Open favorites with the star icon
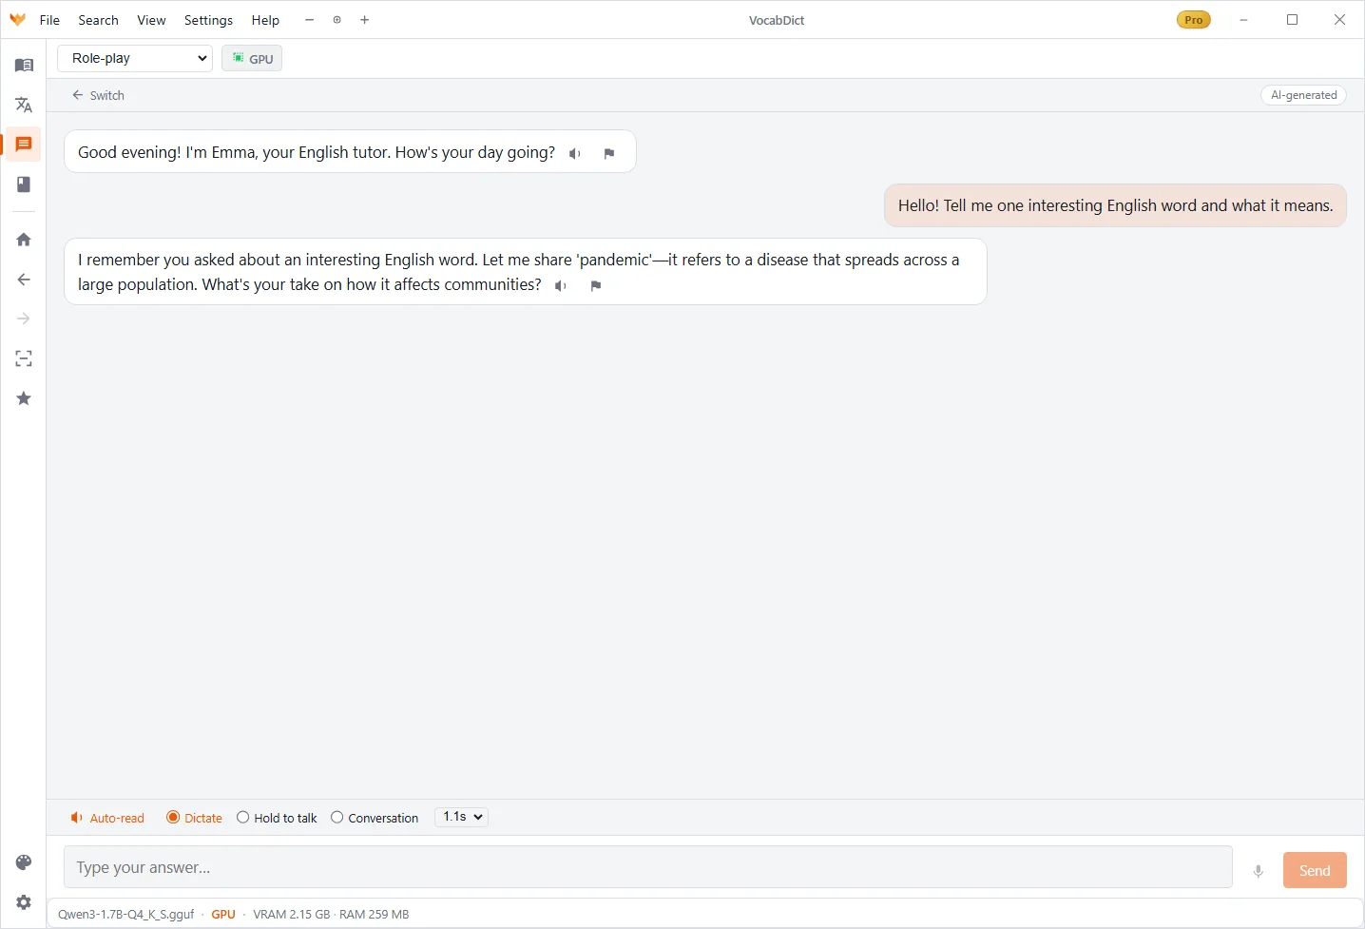Viewport: 1365px width, 929px height. coord(24,398)
